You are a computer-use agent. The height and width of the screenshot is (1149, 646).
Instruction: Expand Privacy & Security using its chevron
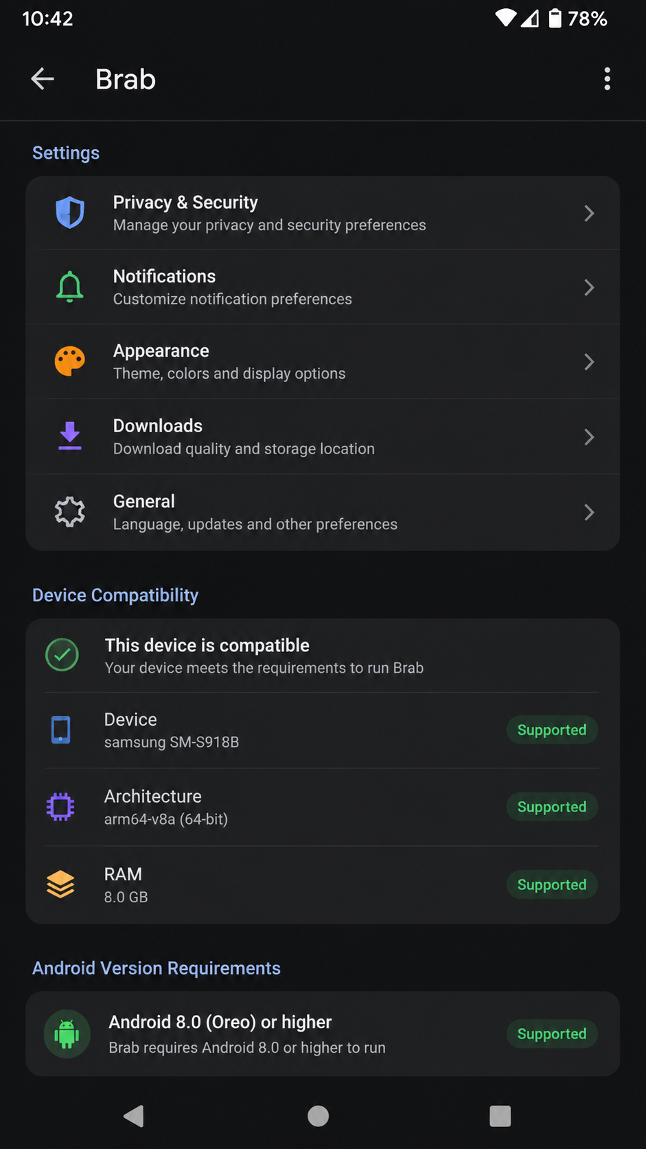click(x=589, y=213)
